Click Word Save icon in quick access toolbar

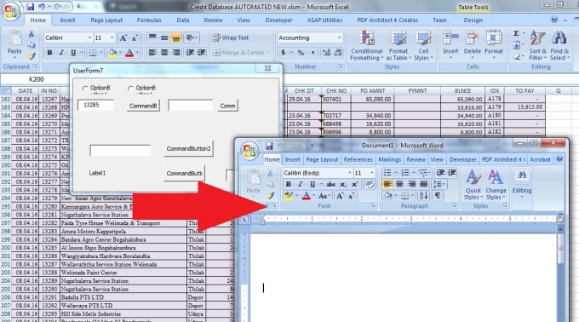(x=269, y=146)
